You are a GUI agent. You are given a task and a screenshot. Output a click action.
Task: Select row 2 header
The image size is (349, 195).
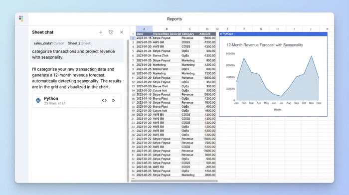(133, 38)
